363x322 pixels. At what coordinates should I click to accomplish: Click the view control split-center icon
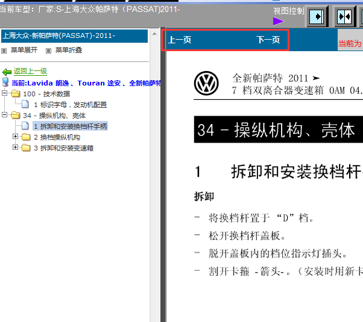click(345, 17)
